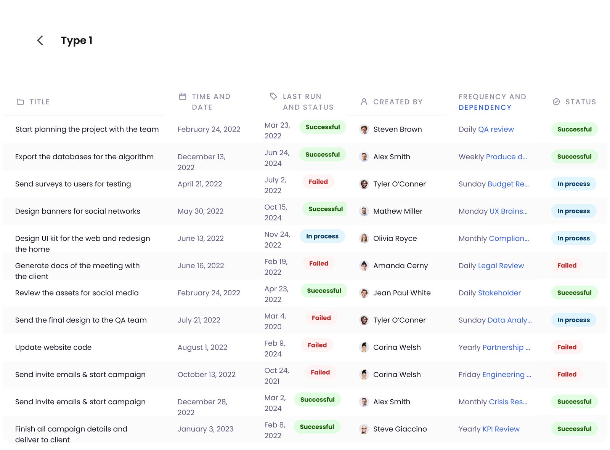Image resolution: width=610 pixels, height=450 pixels.
Task: Select 'Start planning the project with the team'
Action: pos(87,129)
